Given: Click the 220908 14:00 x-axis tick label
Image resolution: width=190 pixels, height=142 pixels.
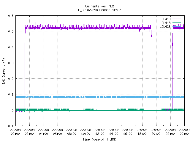Looking at the screenshot, I should tap(114, 132).
